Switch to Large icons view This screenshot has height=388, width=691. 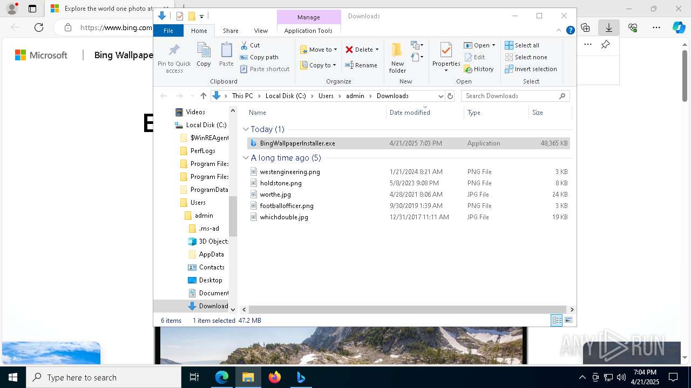[x=568, y=321]
